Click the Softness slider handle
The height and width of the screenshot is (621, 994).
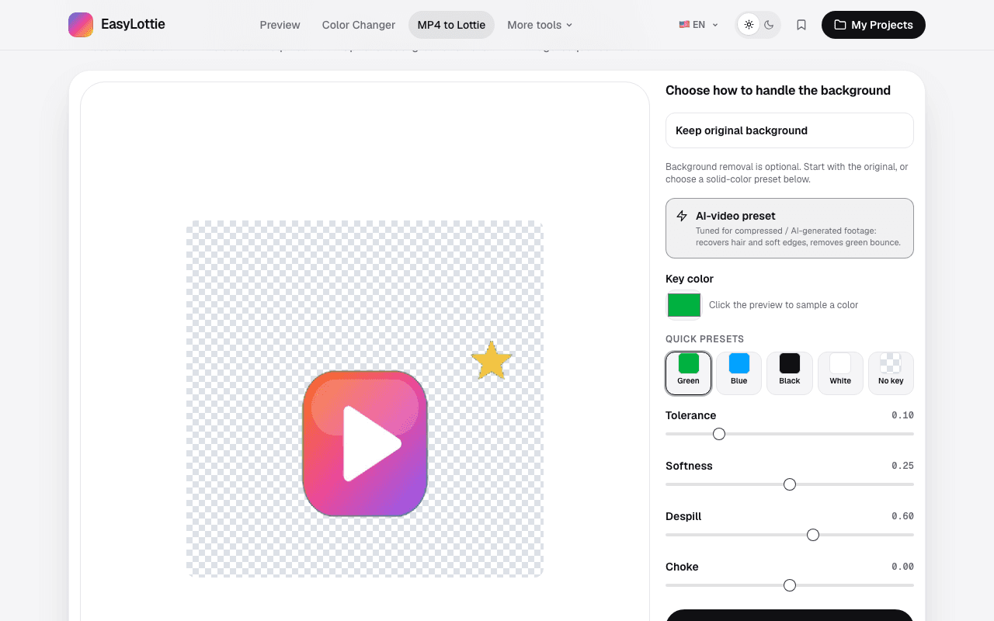790,484
